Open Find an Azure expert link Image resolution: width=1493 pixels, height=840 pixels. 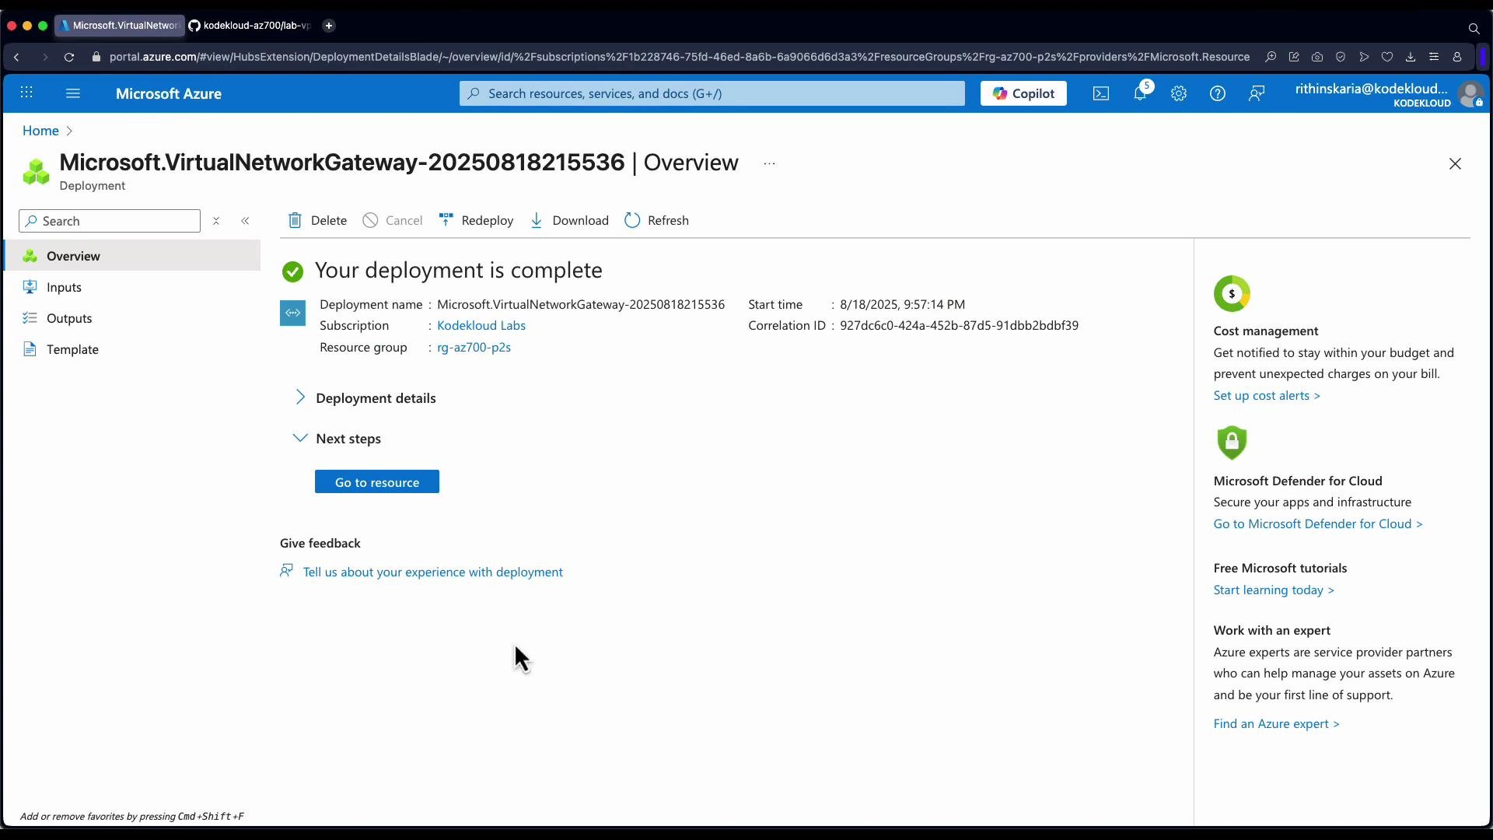[1276, 723]
